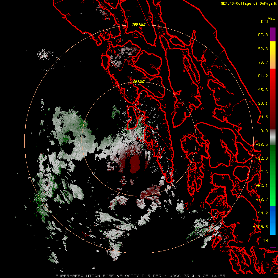Click the 50 NMI range ring label
278x278 pixels.
tap(139, 82)
